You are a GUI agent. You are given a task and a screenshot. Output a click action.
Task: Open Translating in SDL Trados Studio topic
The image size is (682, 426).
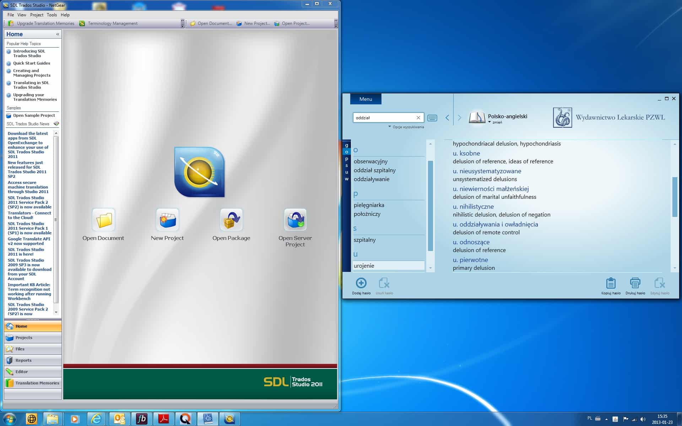point(31,85)
